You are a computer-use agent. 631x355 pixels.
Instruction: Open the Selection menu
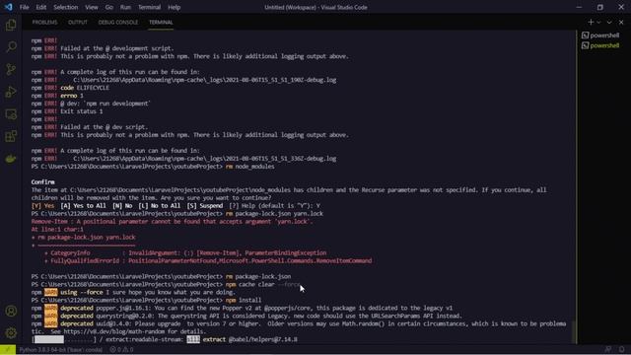coord(66,7)
